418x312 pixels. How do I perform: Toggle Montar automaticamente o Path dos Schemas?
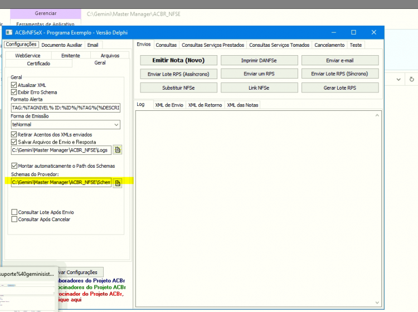click(x=14, y=165)
